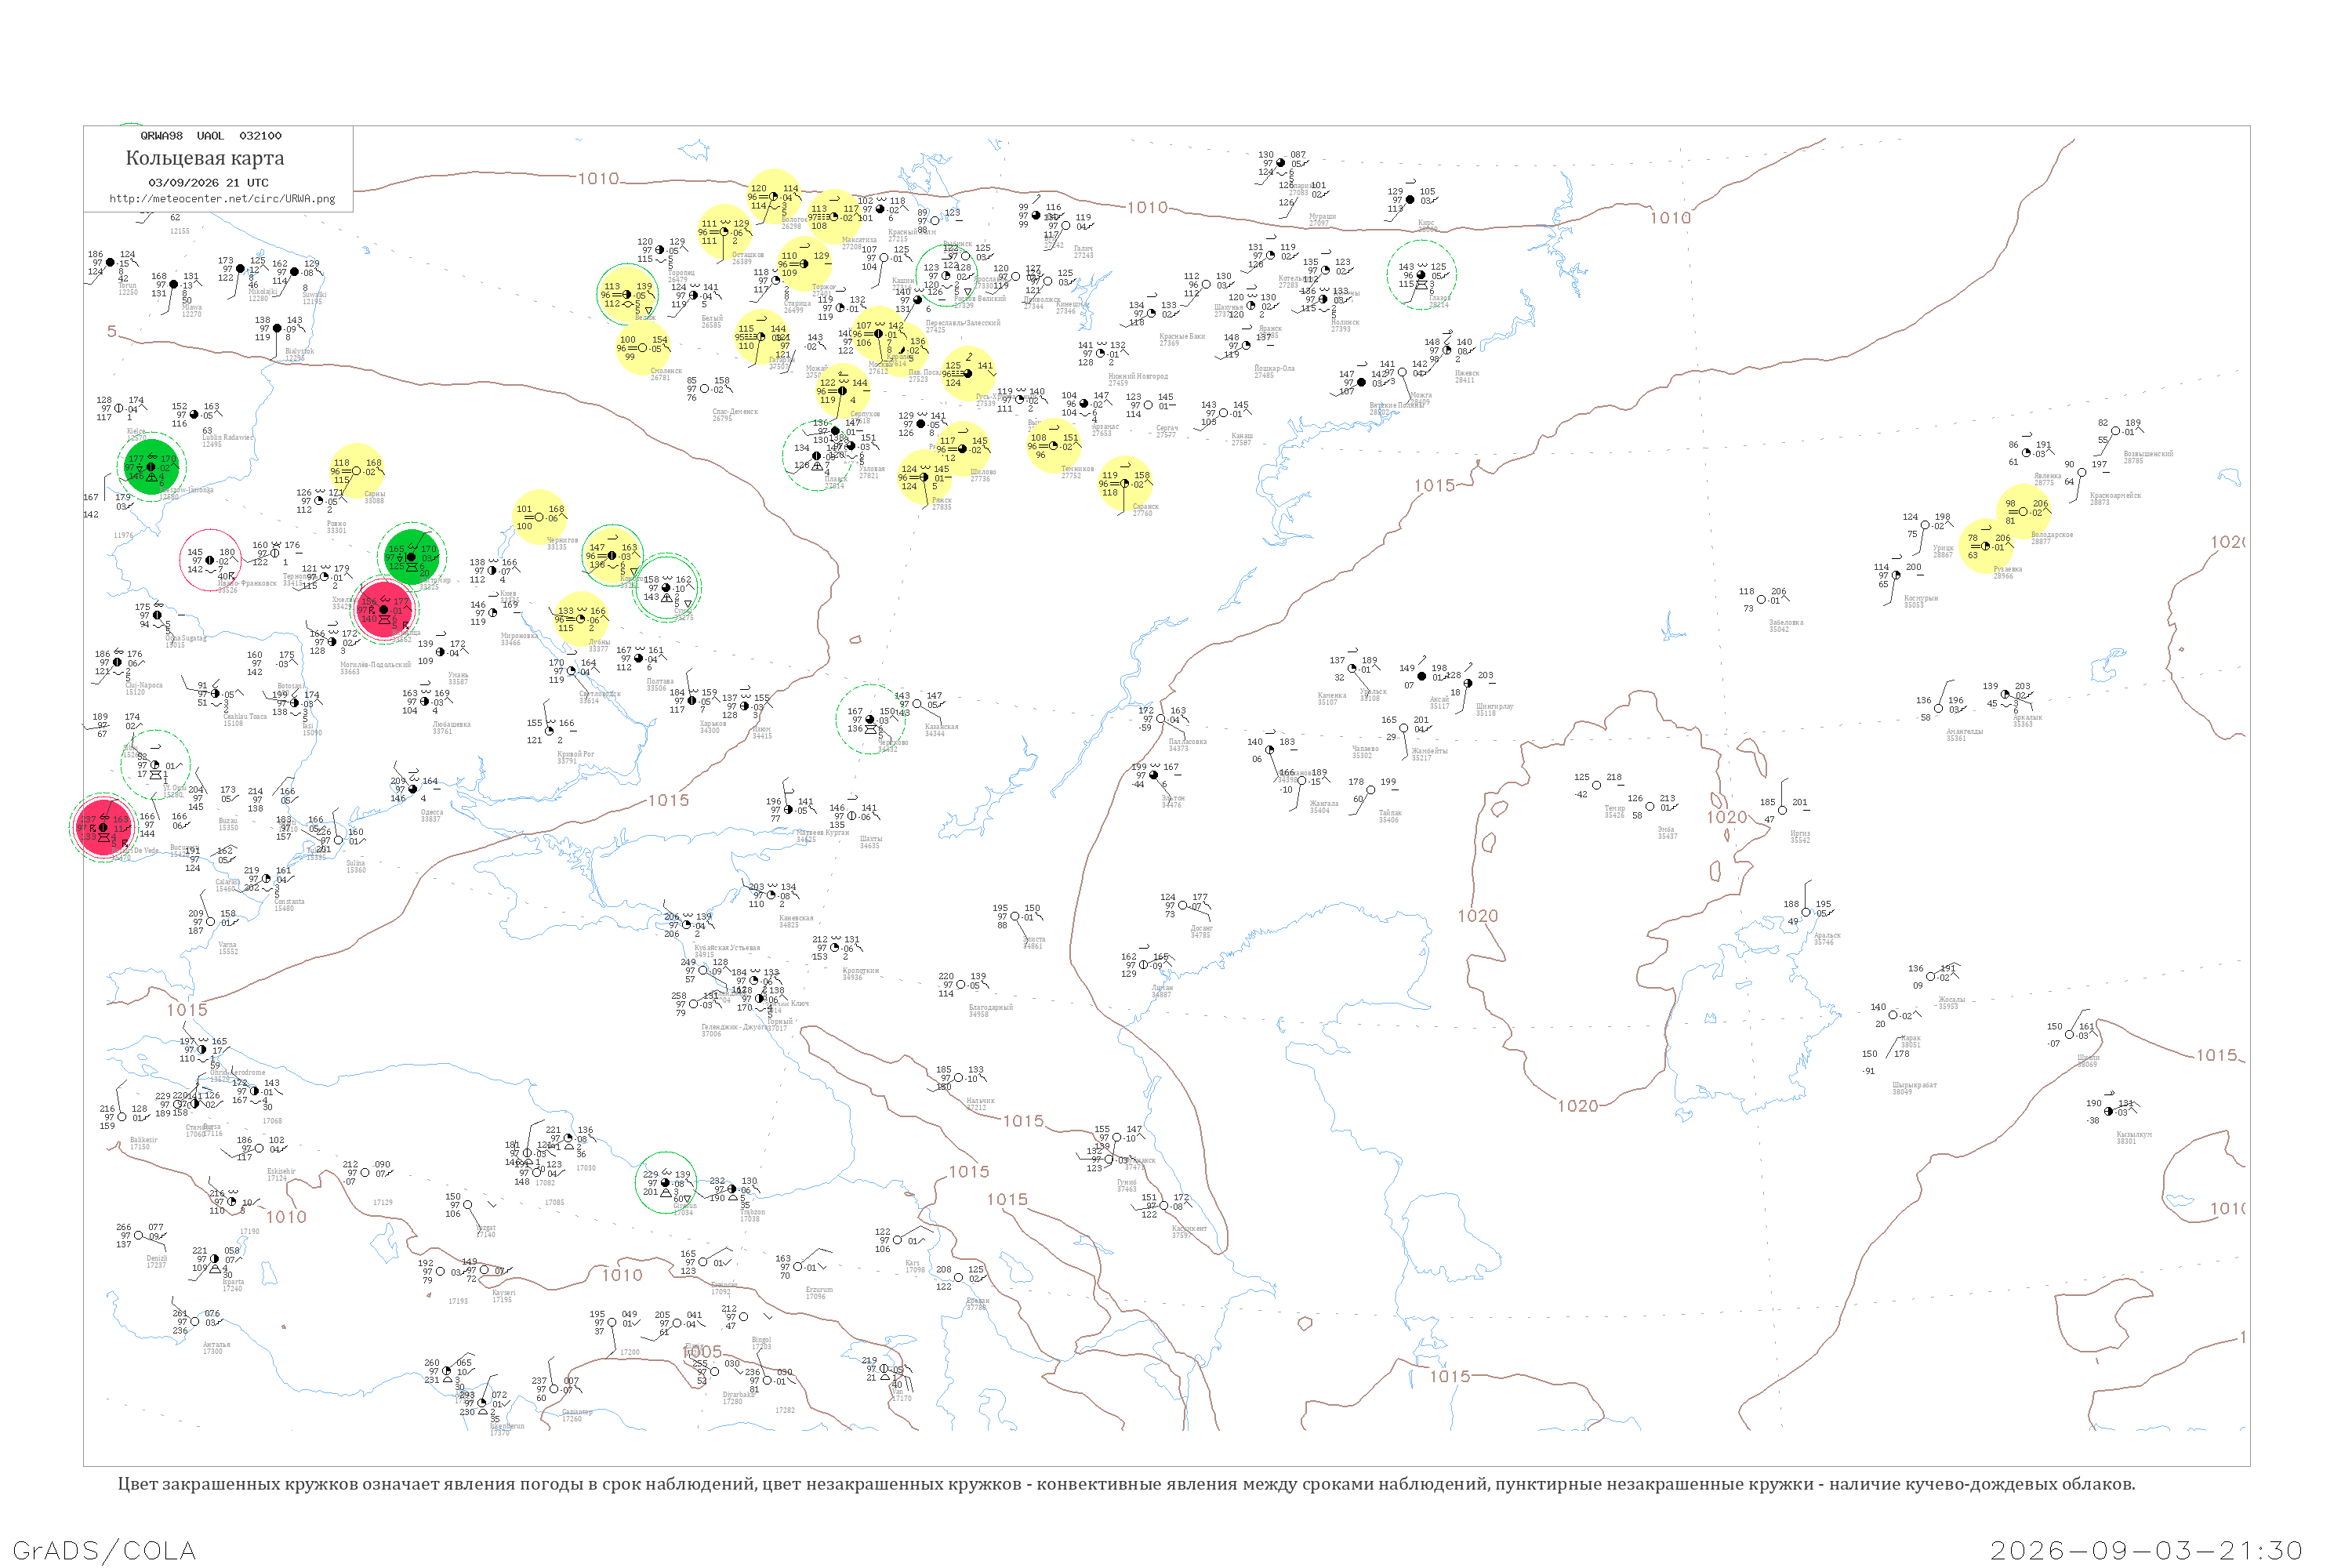
Task: Click the yellow station circle at Рязанской Ряжск
Action: point(924,477)
